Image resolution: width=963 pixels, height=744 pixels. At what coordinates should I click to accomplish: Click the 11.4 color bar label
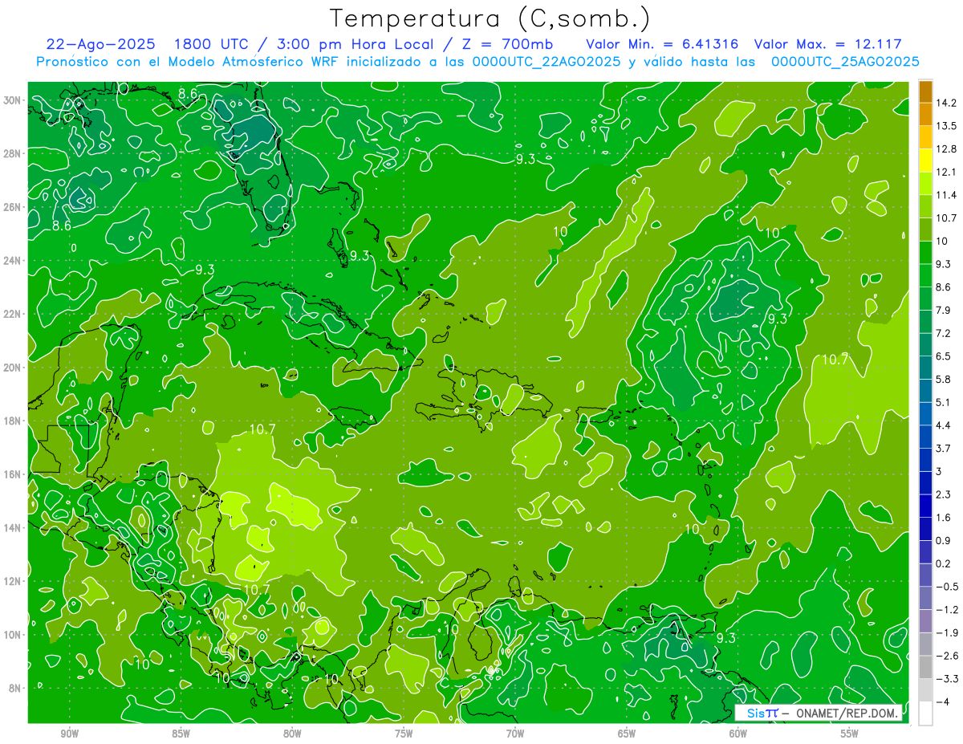click(946, 195)
